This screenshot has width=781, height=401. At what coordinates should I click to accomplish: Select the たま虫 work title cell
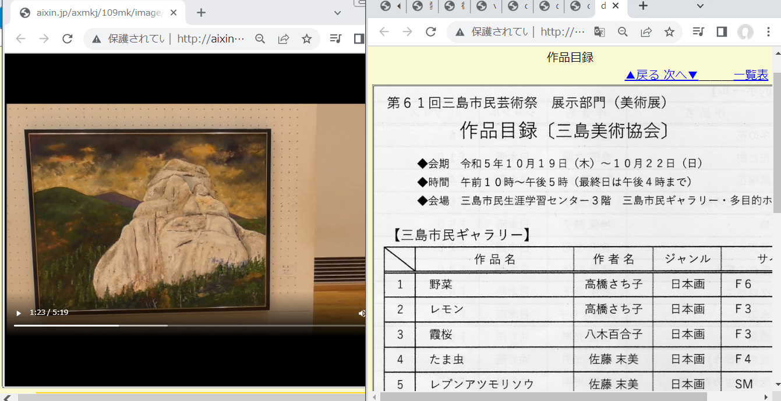click(495, 359)
